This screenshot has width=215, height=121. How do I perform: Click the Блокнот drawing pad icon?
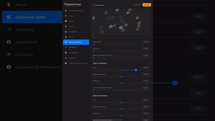[95, 5]
